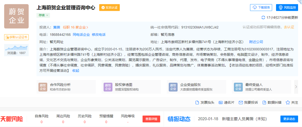Open 任职 16 家企业 link
302x127 pixels.
(76, 27)
